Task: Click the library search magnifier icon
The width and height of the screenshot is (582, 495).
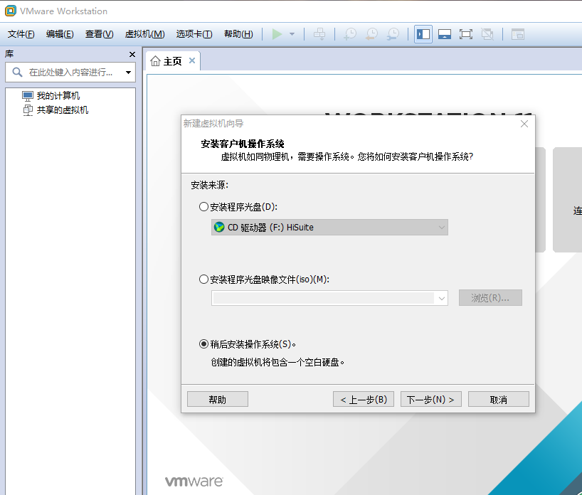Action: tap(17, 72)
